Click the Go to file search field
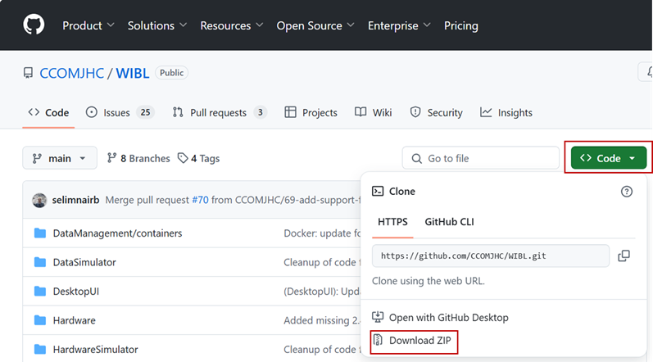The width and height of the screenshot is (653, 362). pos(480,158)
